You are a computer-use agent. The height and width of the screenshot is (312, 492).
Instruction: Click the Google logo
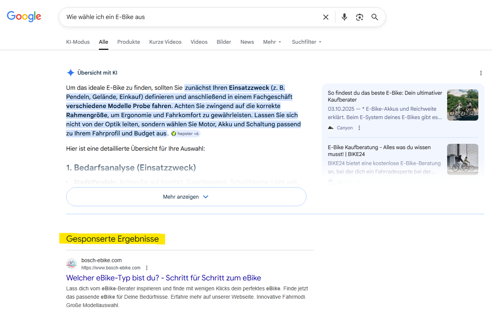point(24,16)
